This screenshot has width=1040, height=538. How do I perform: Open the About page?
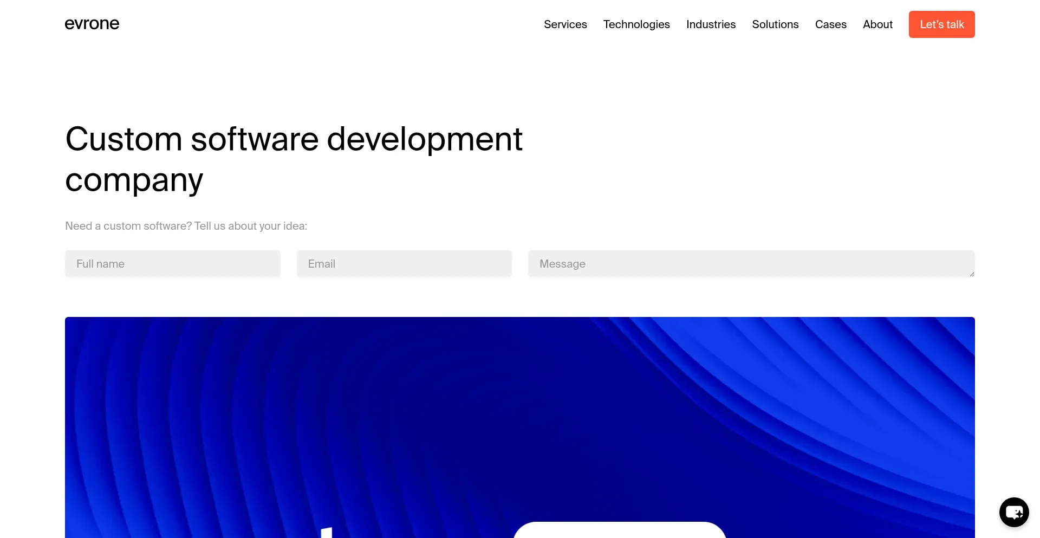click(877, 24)
